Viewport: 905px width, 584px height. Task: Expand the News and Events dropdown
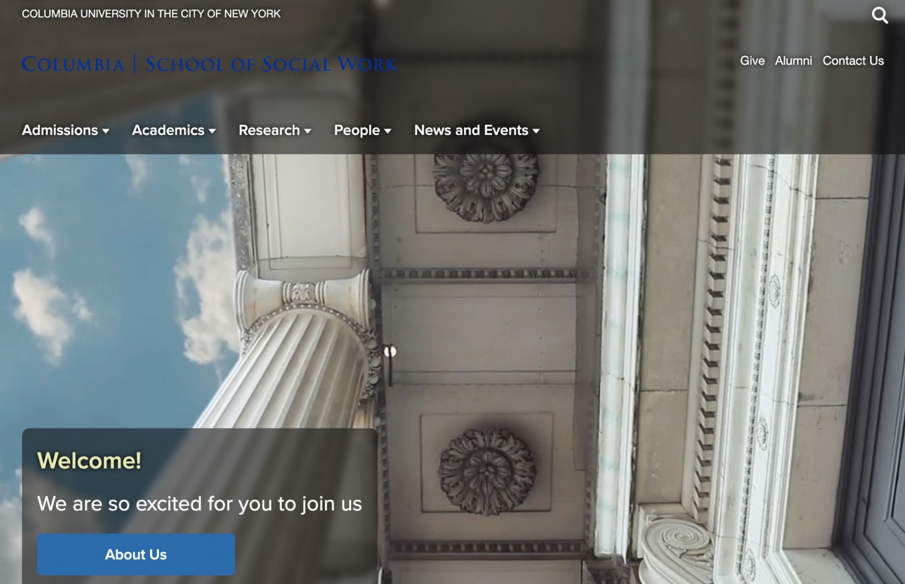476,130
